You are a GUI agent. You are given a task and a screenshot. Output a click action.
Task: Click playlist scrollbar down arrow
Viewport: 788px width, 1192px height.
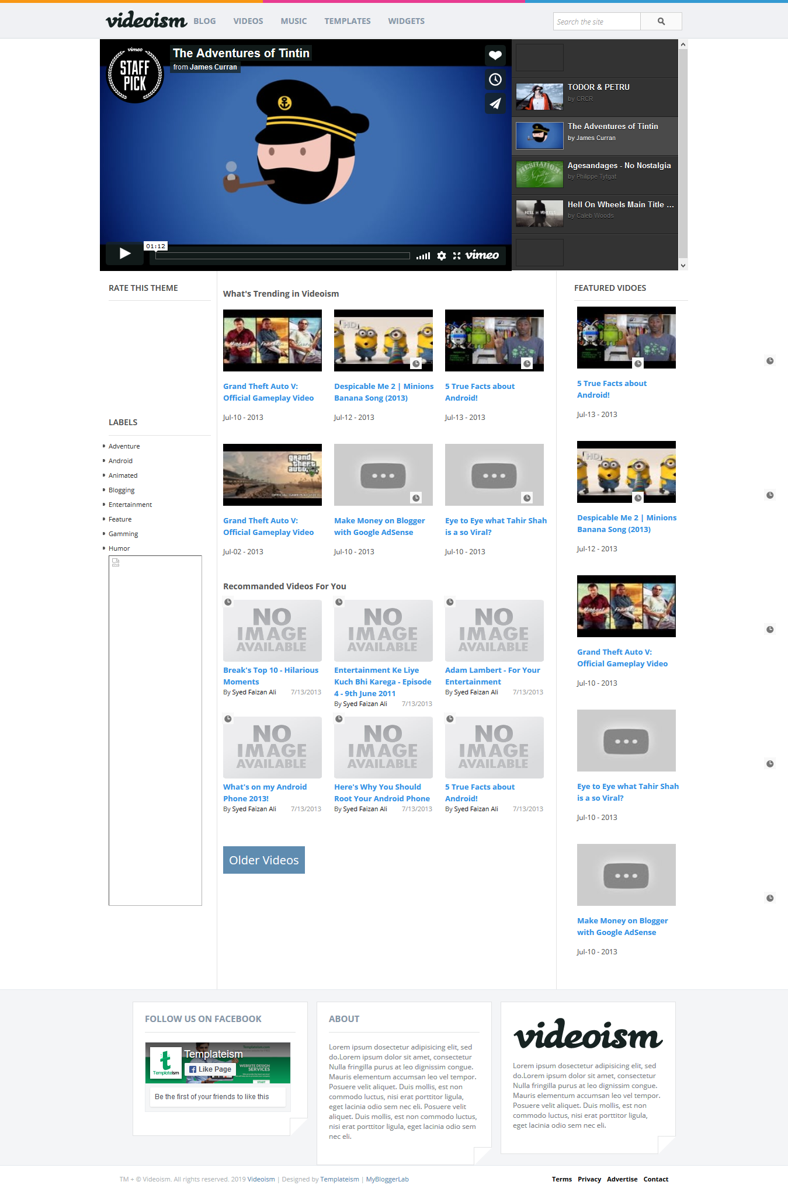coord(683,265)
